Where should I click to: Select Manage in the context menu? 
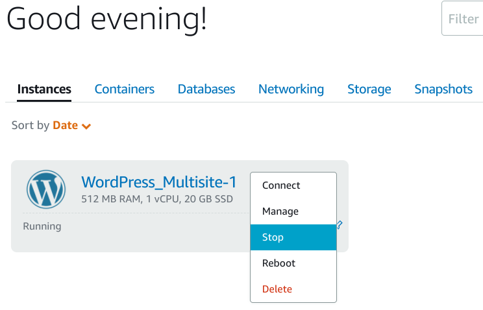point(293,211)
